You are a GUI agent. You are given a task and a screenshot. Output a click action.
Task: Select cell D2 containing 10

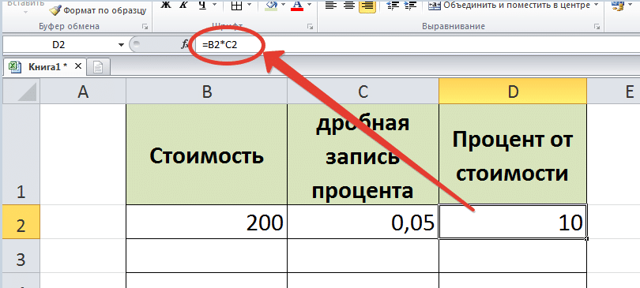coord(513,222)
